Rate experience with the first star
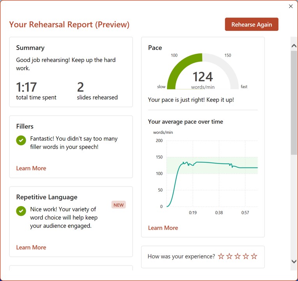The width and height of the screenshot is (298, 281). click(221, 256)
